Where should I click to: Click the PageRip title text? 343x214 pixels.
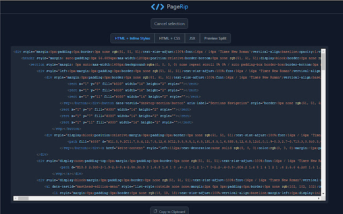(177, 7)
